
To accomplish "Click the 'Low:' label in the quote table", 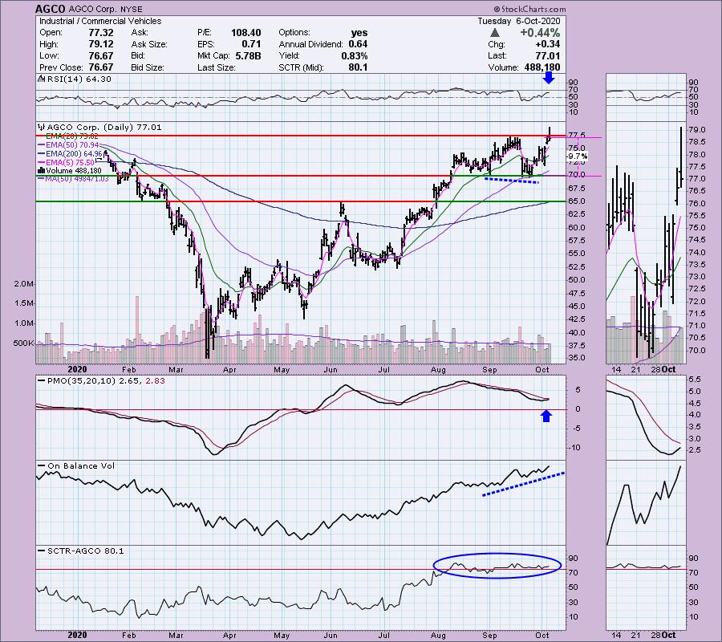I will [49, 55].
